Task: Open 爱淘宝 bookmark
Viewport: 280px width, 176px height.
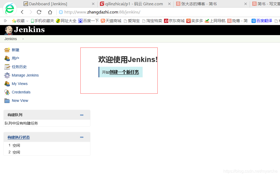Action: click(132, 21)
